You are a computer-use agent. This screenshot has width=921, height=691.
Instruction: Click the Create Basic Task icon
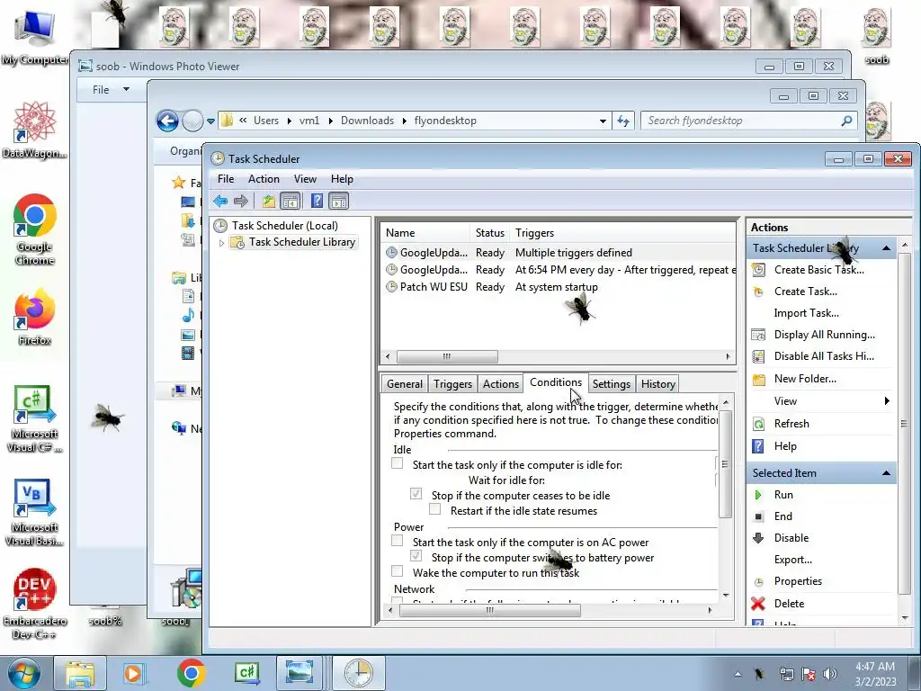click(759, 270)
